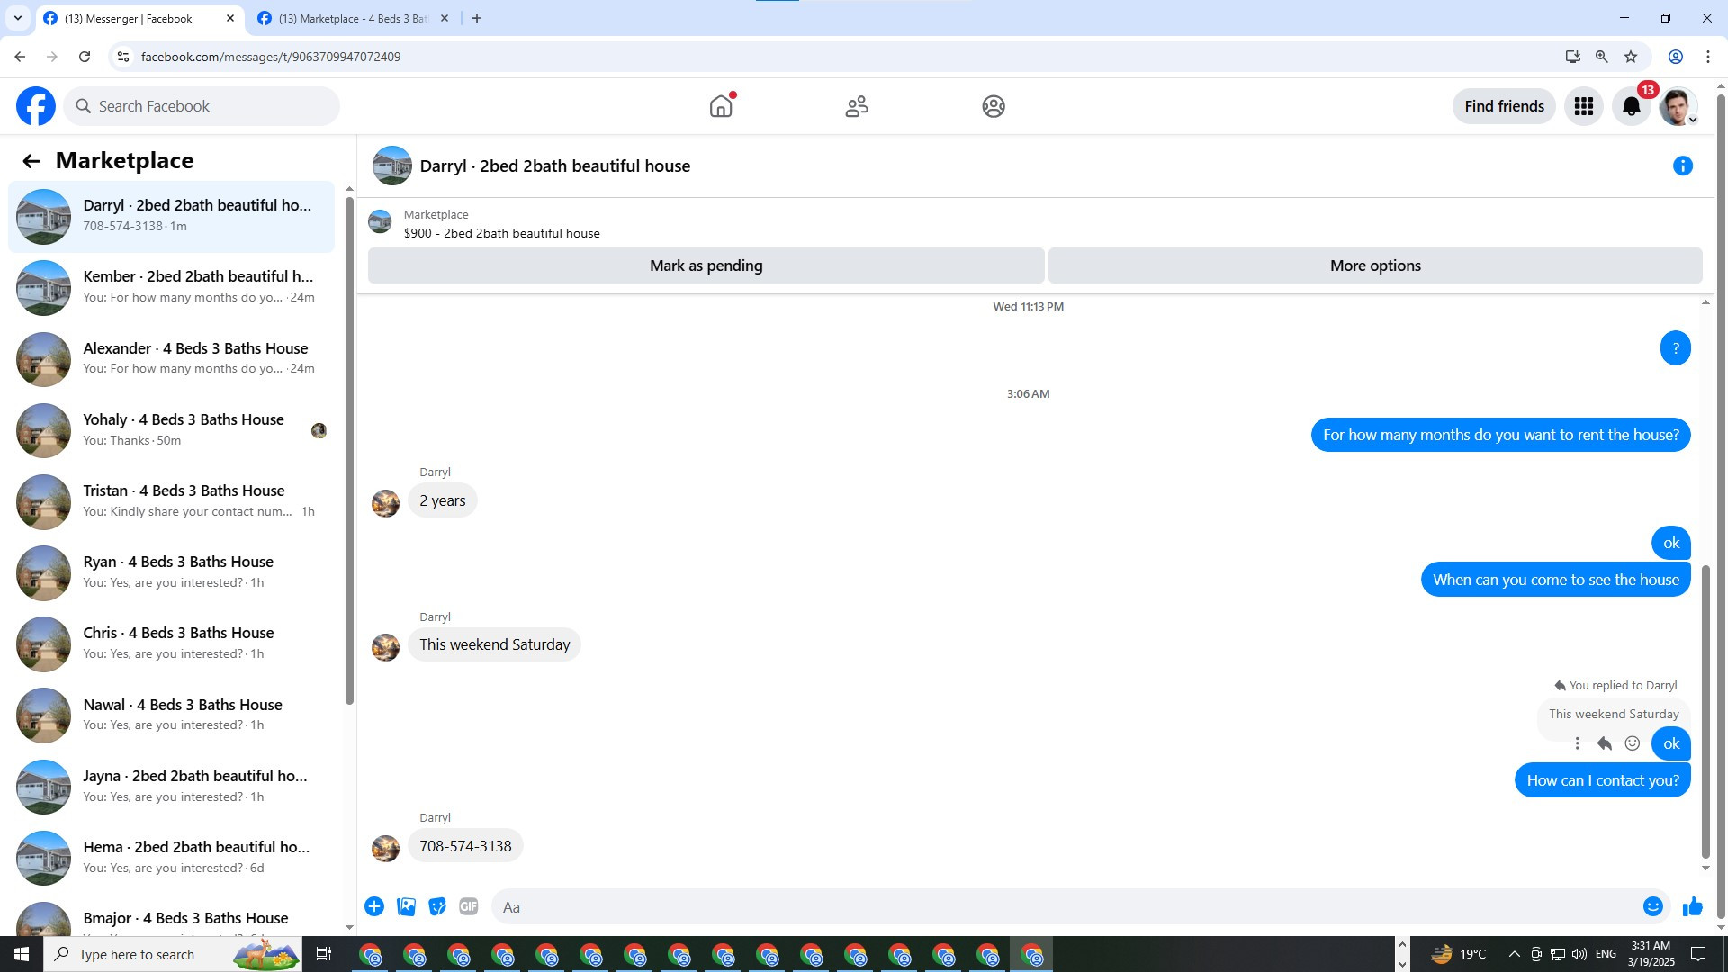This screenshot has width=1728, height=972.
Task: Open more attachment actions plus icon
Action: pyautogui.click(x=374, y=906)
